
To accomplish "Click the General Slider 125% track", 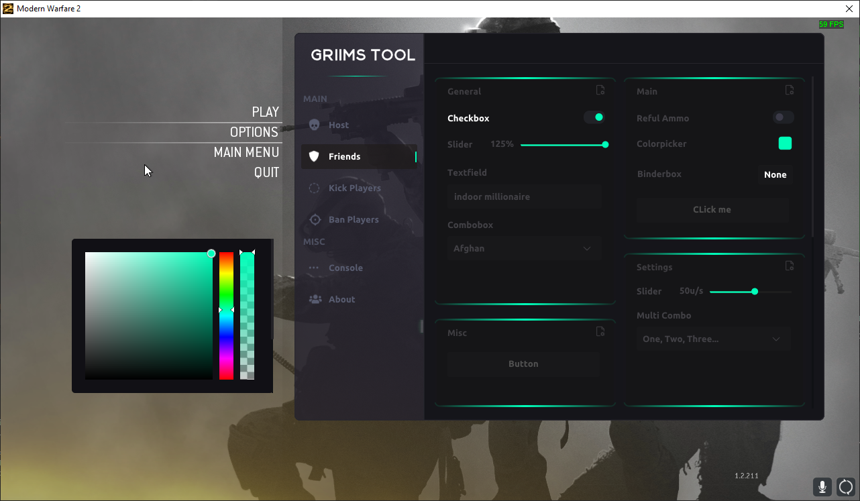I will [563, 144].
